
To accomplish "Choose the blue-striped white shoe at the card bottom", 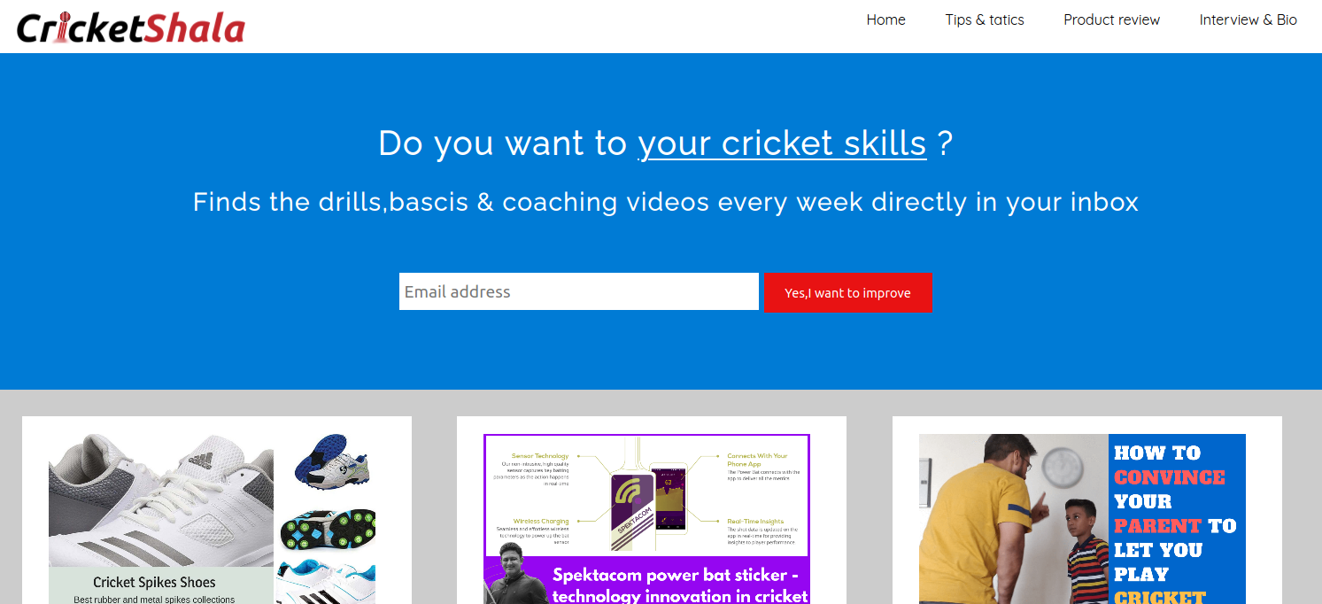I will [324, 583].
